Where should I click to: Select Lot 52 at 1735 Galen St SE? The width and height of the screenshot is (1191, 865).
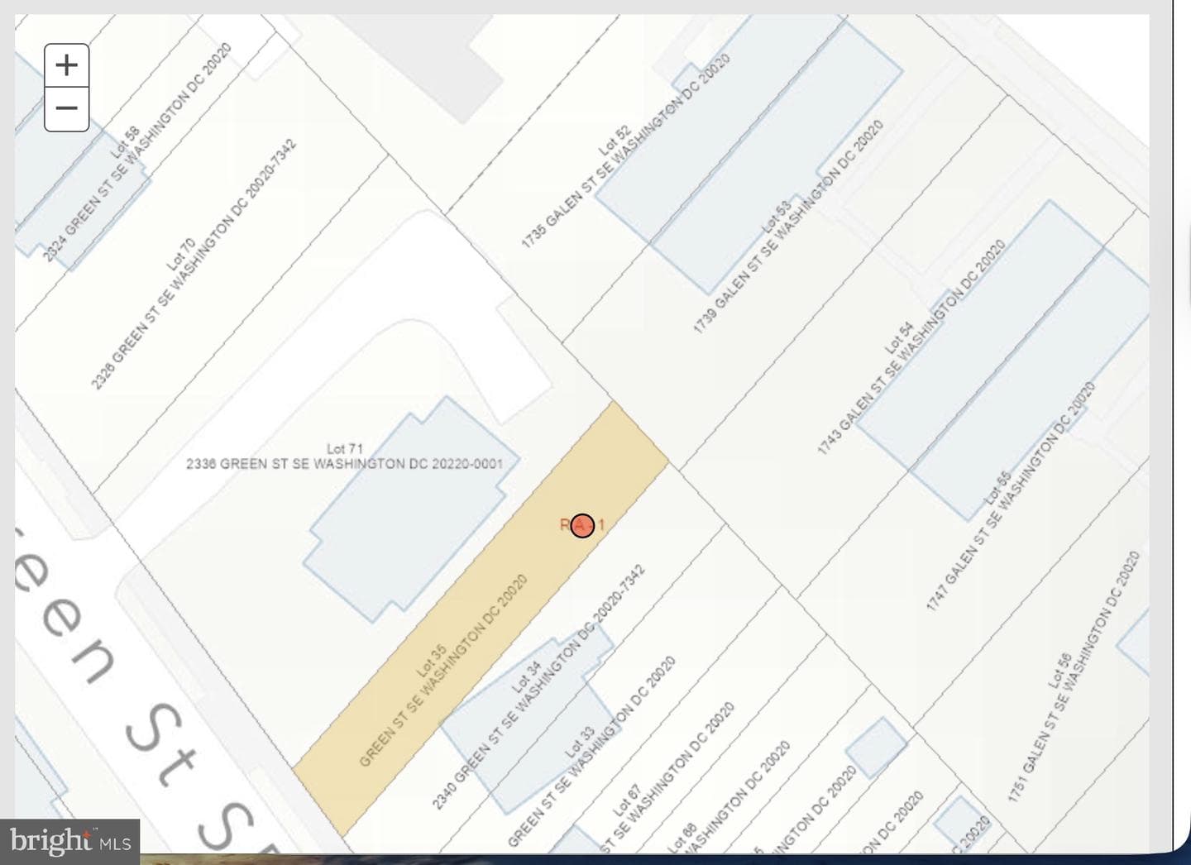tap(624, 151)
